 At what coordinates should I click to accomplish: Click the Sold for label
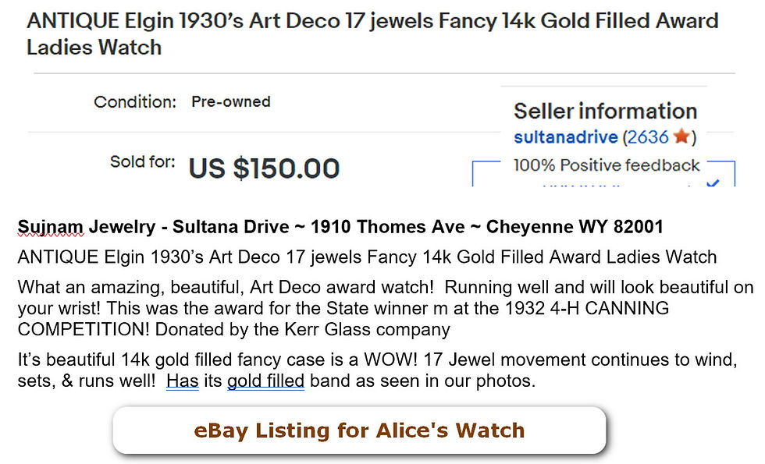[x=142, y=161]
